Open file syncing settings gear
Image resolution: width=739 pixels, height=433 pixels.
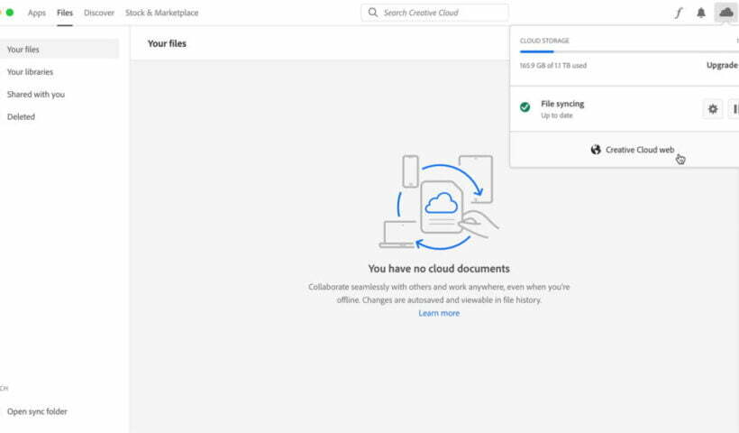(x=713, y=109)
